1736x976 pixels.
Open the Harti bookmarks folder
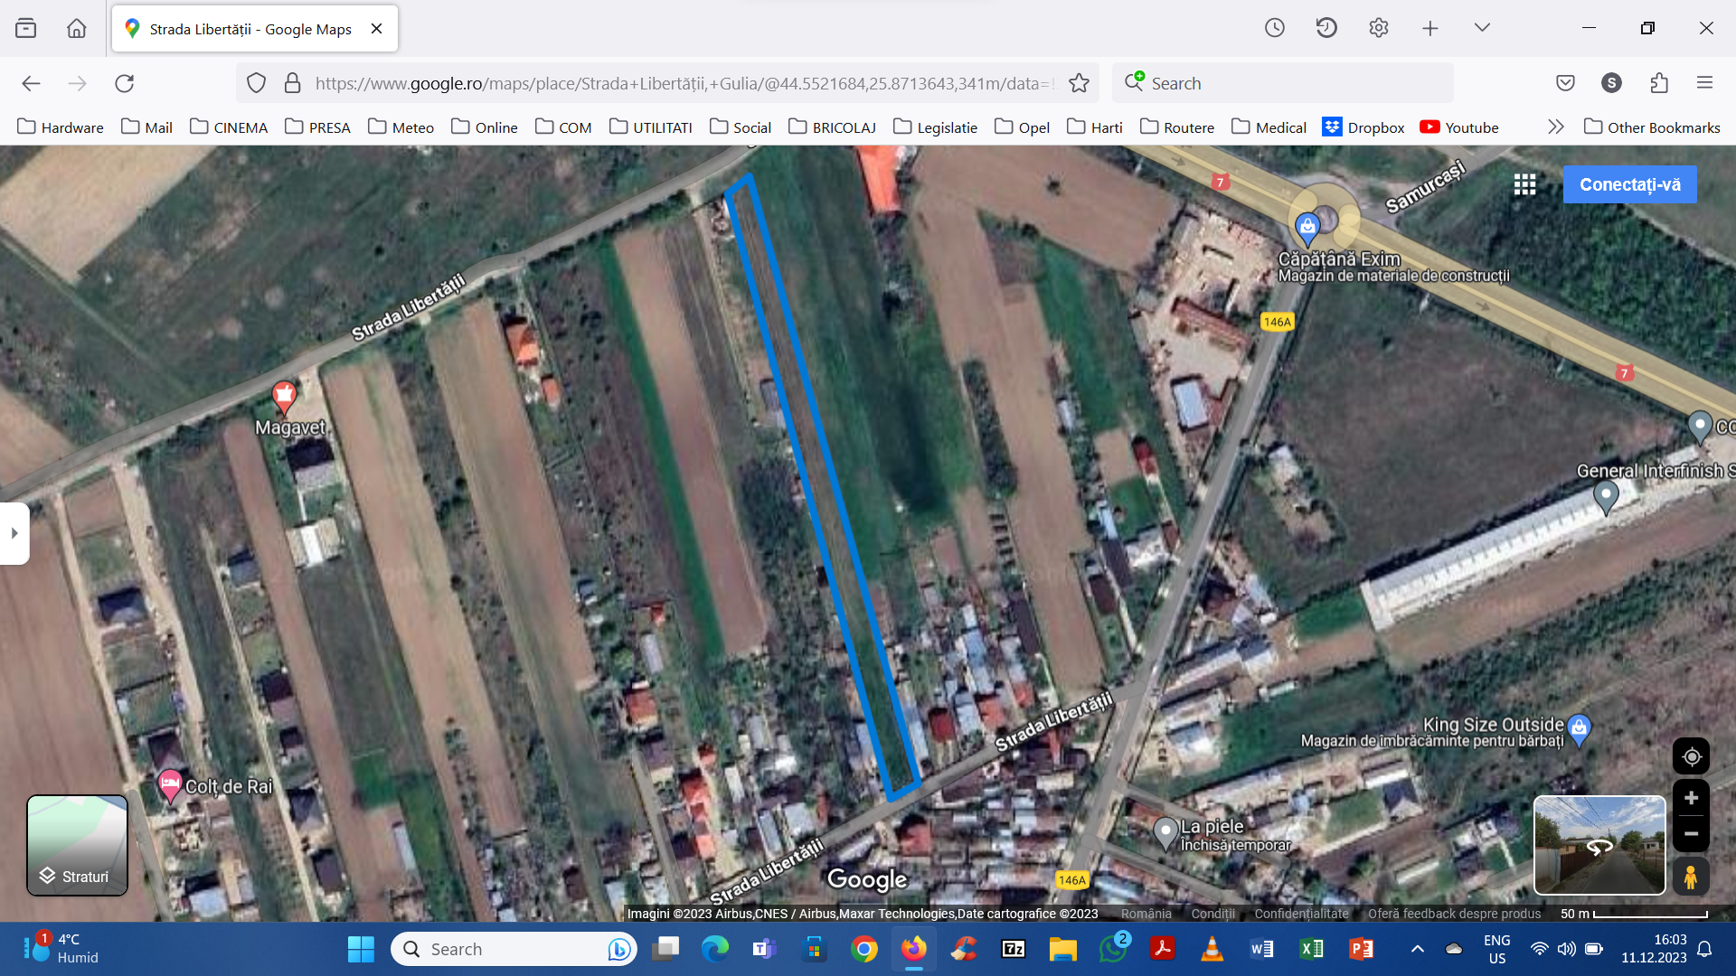tap(1095, 127)
